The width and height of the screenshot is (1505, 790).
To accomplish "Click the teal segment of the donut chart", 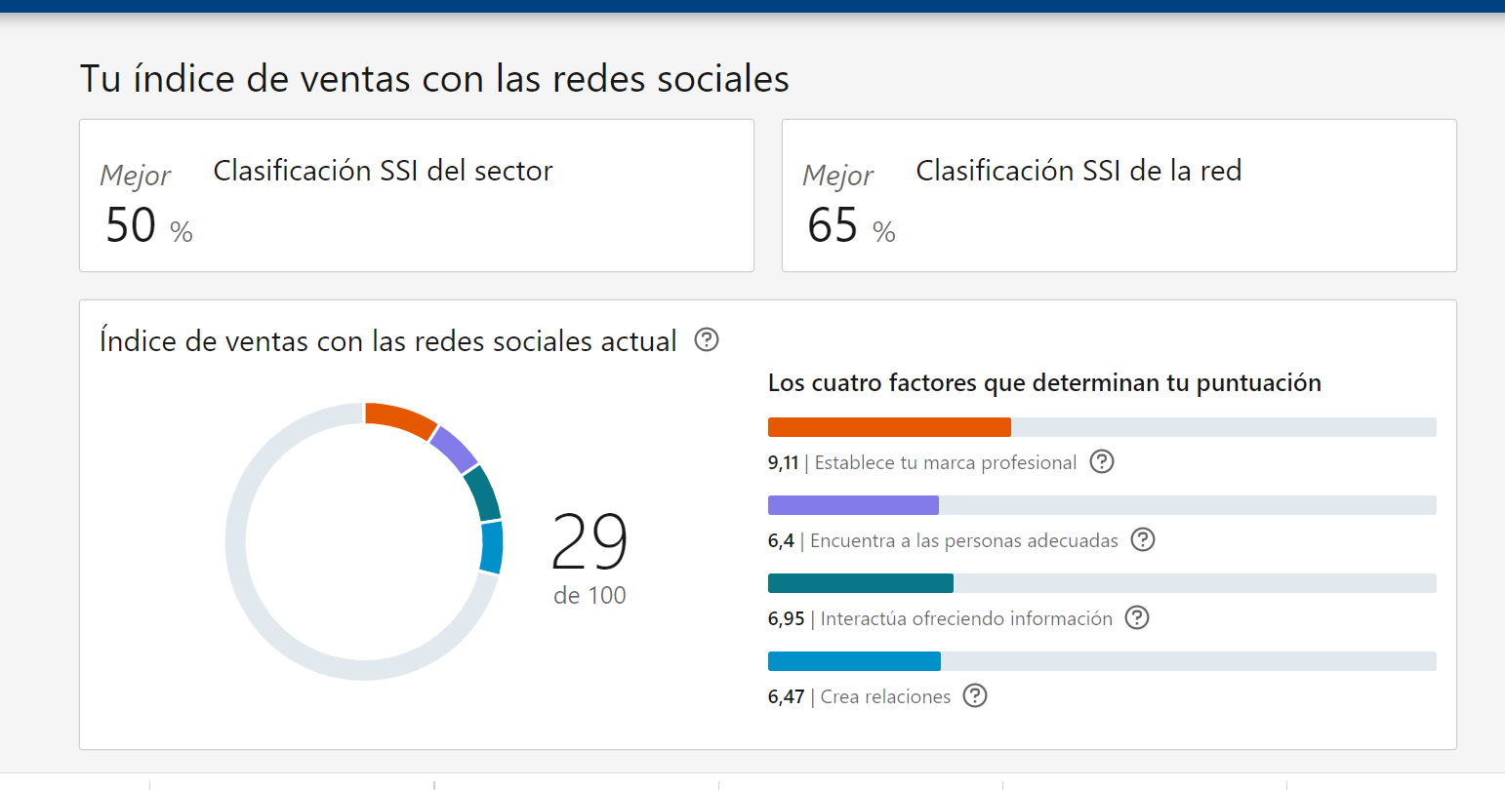I will point(482,494).
